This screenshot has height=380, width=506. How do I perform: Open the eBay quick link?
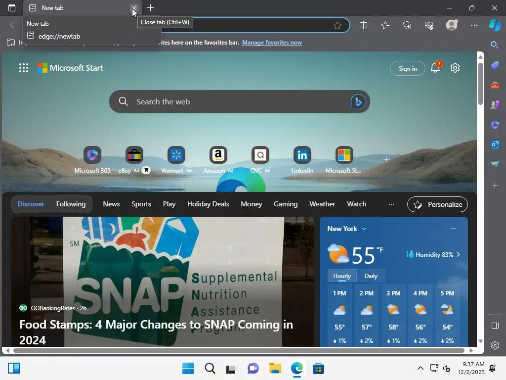[x=134, y=160]
